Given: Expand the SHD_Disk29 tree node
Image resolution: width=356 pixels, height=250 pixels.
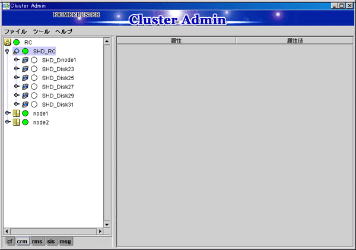Looking at the screenshot, I should pyautogui.click(x=17, y=95).
